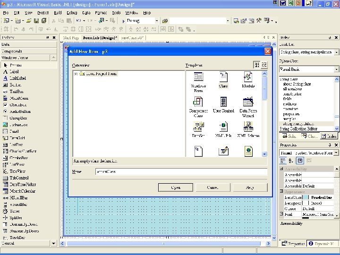The image size is (340, 255).
Task: Expand Local Project Items category
Action: (76, 74)
